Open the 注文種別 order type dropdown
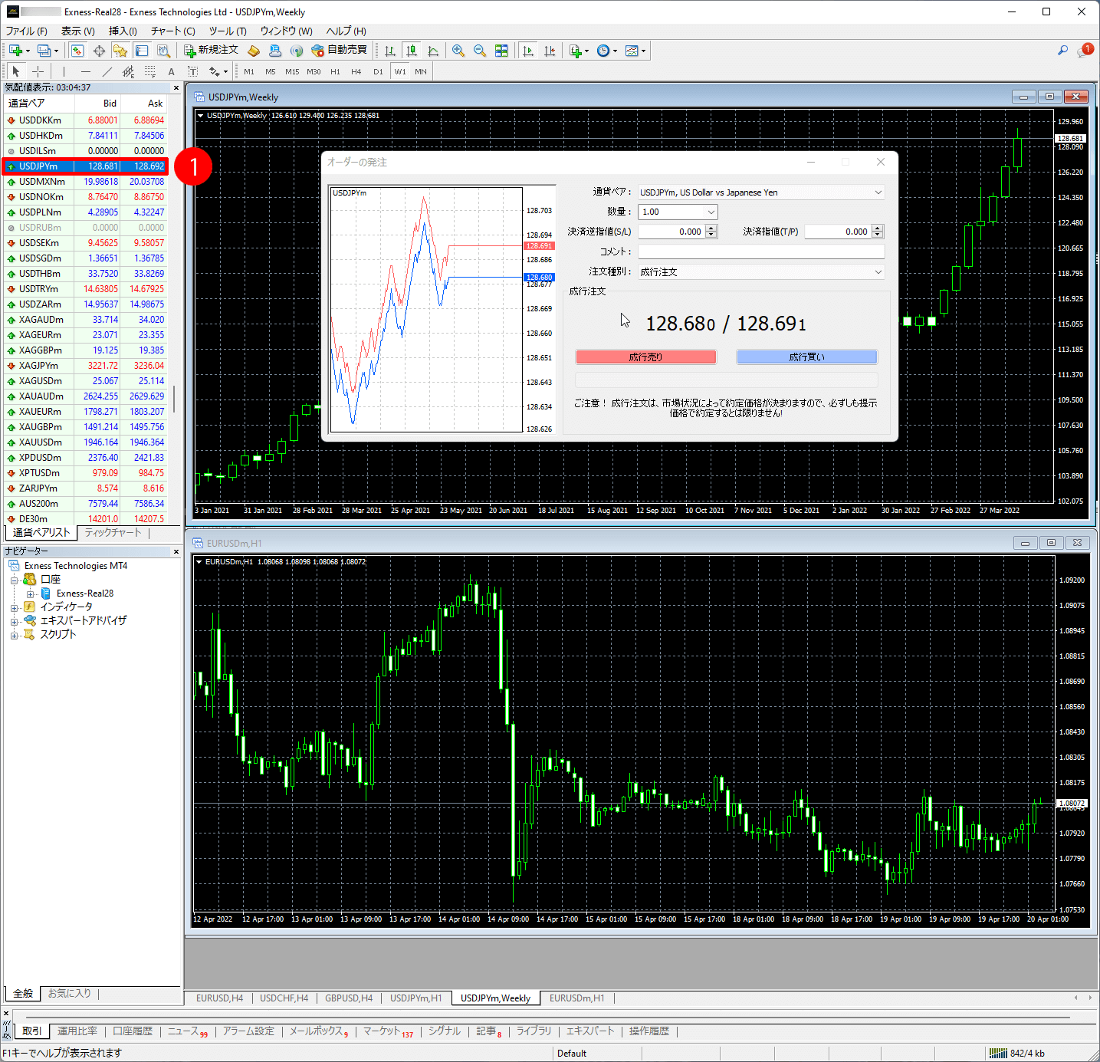This screenshot has width=1100, height=1062. [x=761, y=271]
